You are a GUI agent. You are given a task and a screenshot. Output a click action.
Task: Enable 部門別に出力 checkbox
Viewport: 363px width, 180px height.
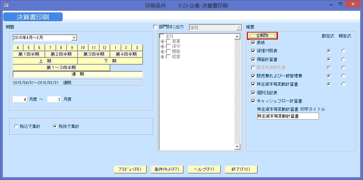(x=155, y=27)
